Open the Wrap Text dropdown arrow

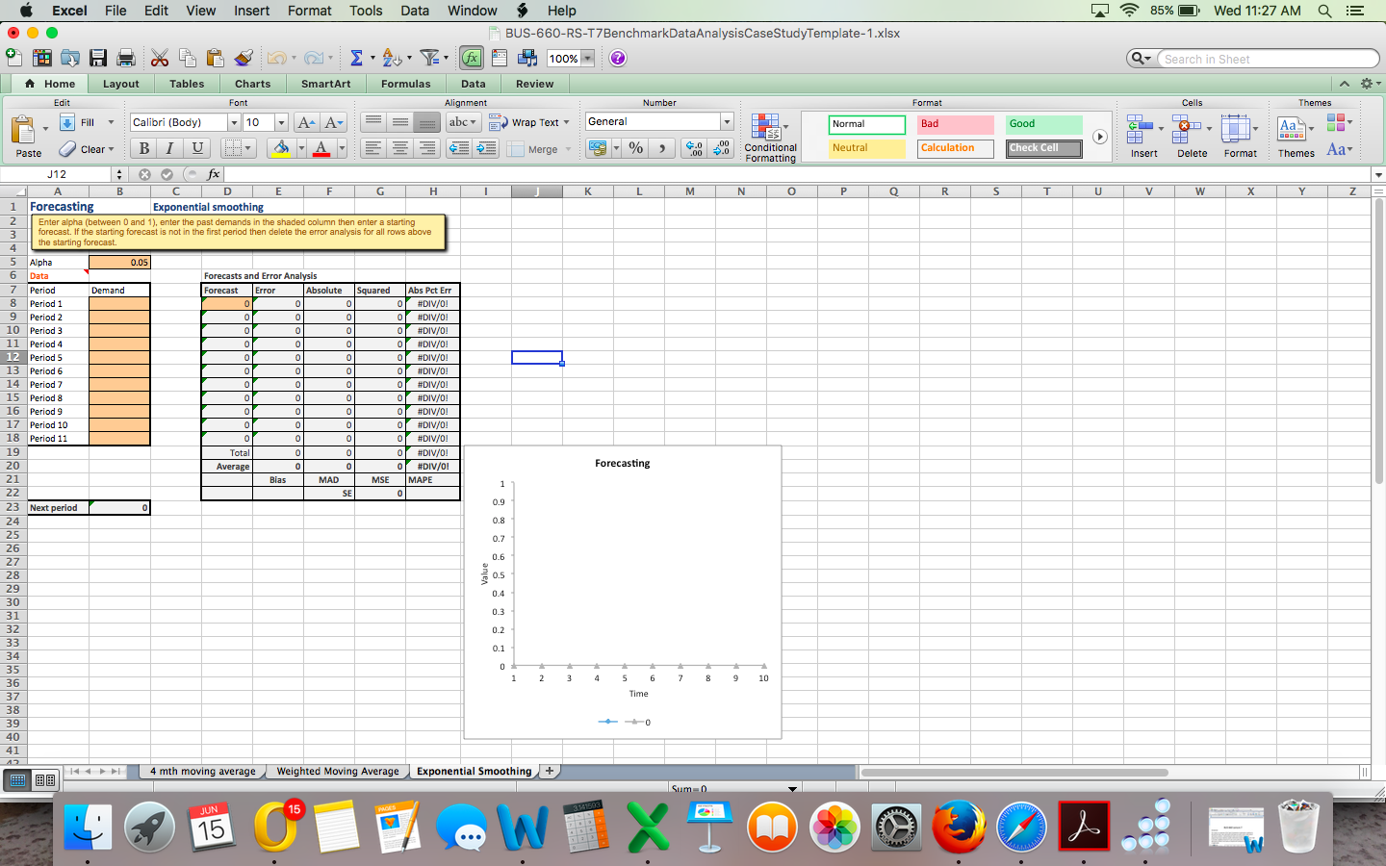tap(566, 122)
